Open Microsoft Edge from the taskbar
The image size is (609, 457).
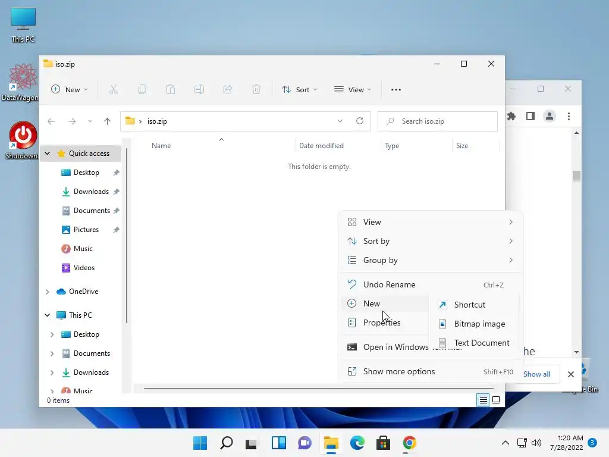tap(357, 443)
